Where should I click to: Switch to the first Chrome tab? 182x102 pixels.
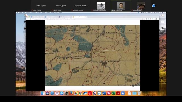pyautogui.click(x=37, y=17)
